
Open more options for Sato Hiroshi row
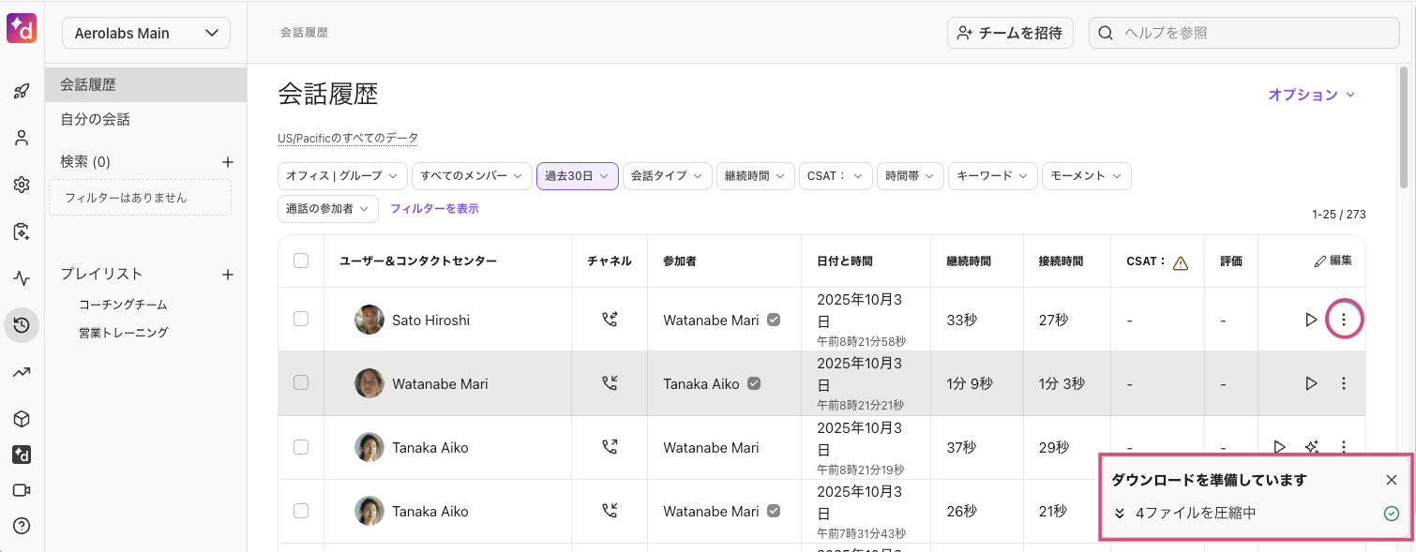click(1344, 320)
